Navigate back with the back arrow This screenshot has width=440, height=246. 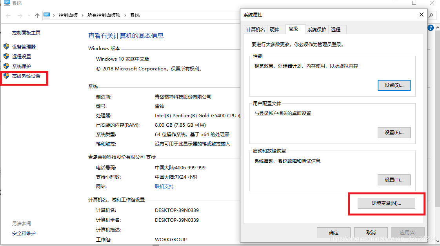coord(8,15)
